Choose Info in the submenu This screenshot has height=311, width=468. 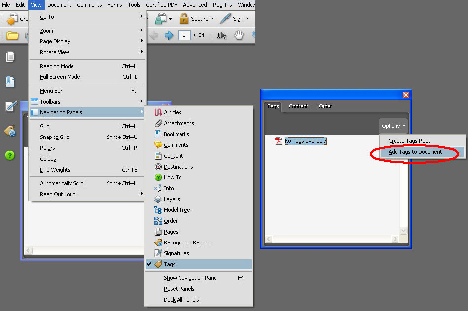click(198, 188)
